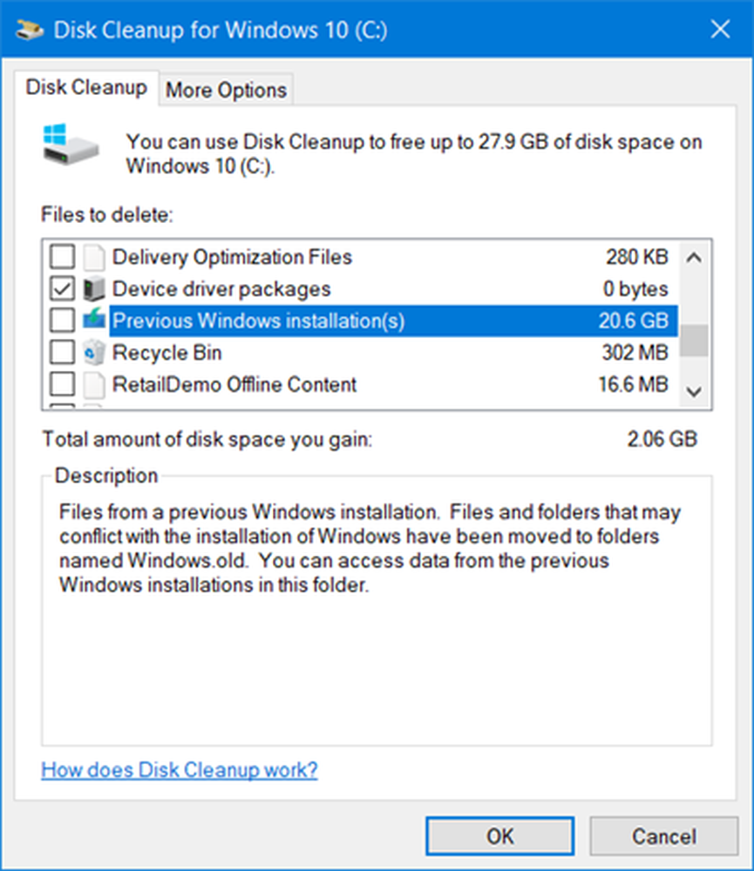Click the file list scroll up arrow

point(693,257)
